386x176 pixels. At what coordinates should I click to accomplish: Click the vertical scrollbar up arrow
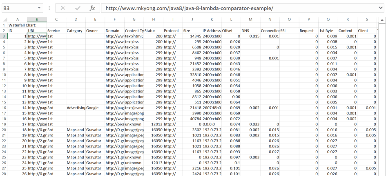pyautogui.click(x=382, y=20)
